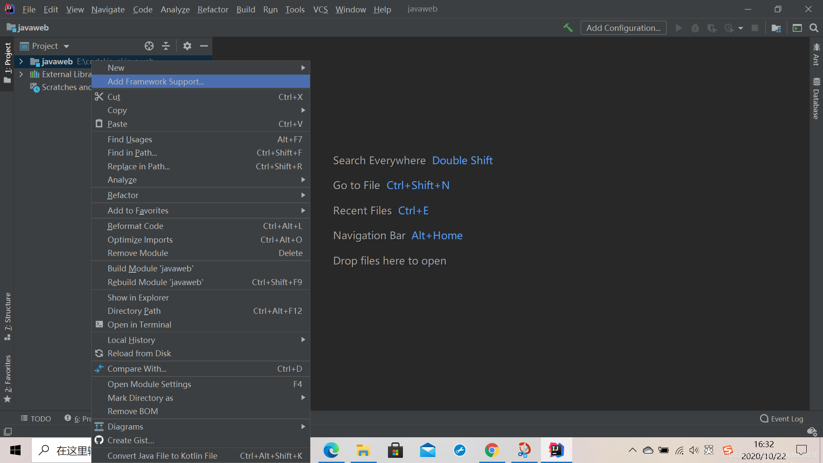Expand the New submenu
The image size is (823, 463).
coord(201,68)
